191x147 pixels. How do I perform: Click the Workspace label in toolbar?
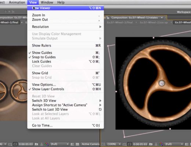(184, 12)
